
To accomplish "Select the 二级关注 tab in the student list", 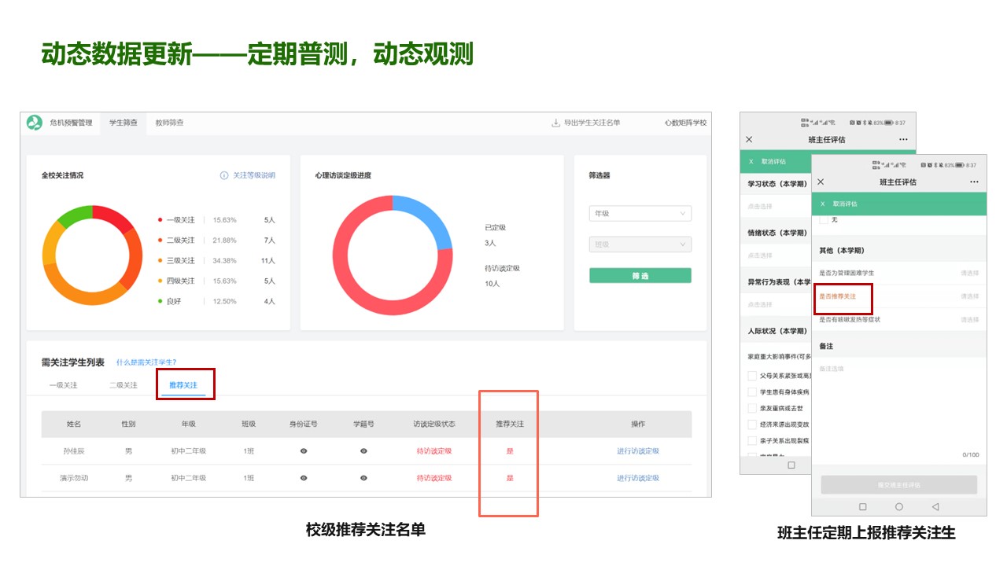I will coord(124,385).
